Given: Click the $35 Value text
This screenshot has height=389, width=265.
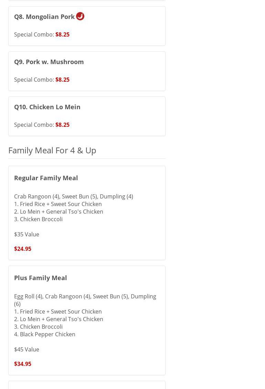Looking at the screenshot, I should 26,234.
